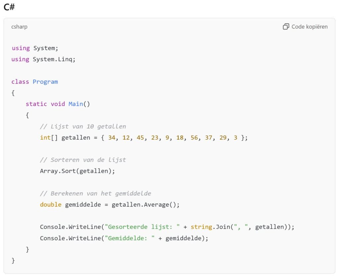Click comment 'Sorteren van de lijst'
The width and height of the screenshot is (339, 278).
click(83, 160)
